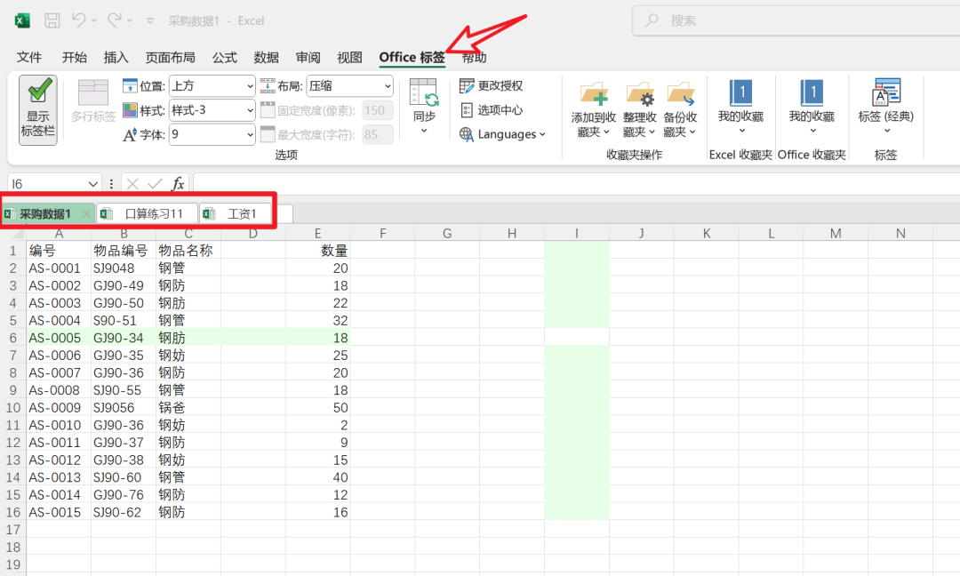The image size is (960, 576).
Task: Click the 样式 color icon
Action: [130, 110]
